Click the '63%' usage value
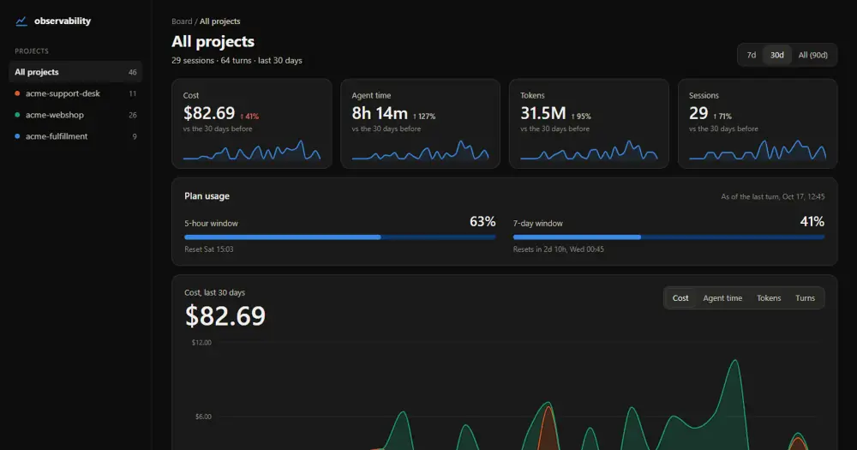 (482, 221)
